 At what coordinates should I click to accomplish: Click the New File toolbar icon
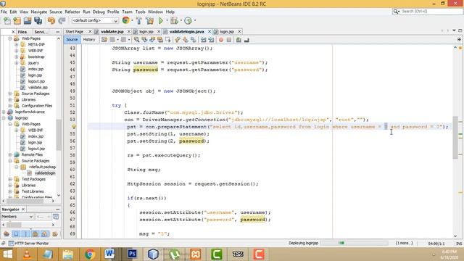(x=7, y=21)
